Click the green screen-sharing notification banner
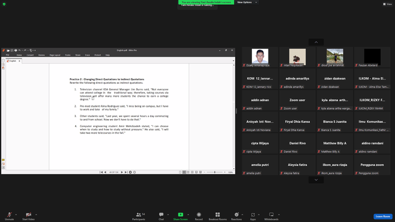This screenshot has width=395, height=222. pos(206,2)
